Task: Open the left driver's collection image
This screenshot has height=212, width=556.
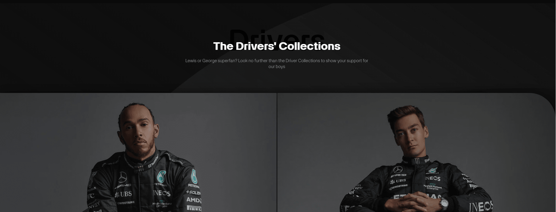Action: coord(138,152)
